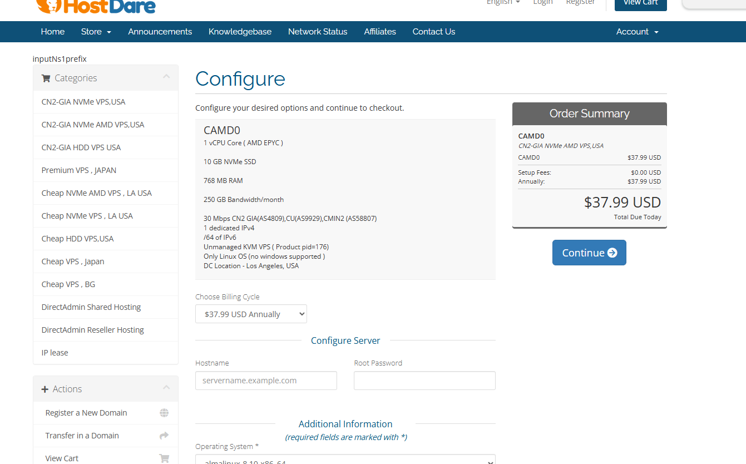Click the View Cart button in header
The image size is (746, 464).
pyautogui.click(x=641, y=4)
